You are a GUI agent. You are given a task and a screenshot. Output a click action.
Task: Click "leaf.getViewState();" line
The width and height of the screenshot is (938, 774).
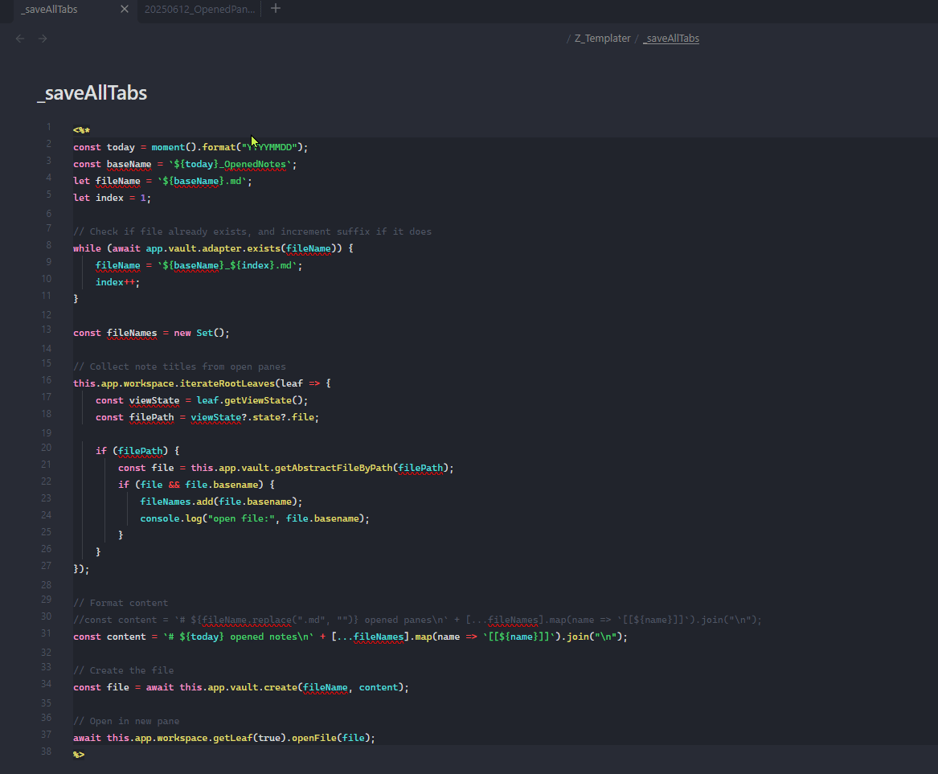[x=202, y=400]
